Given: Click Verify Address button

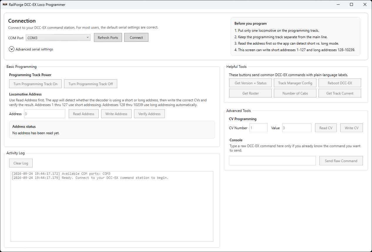Looking at the screenshot, I should pyautogui.click(x=150, y=114).
